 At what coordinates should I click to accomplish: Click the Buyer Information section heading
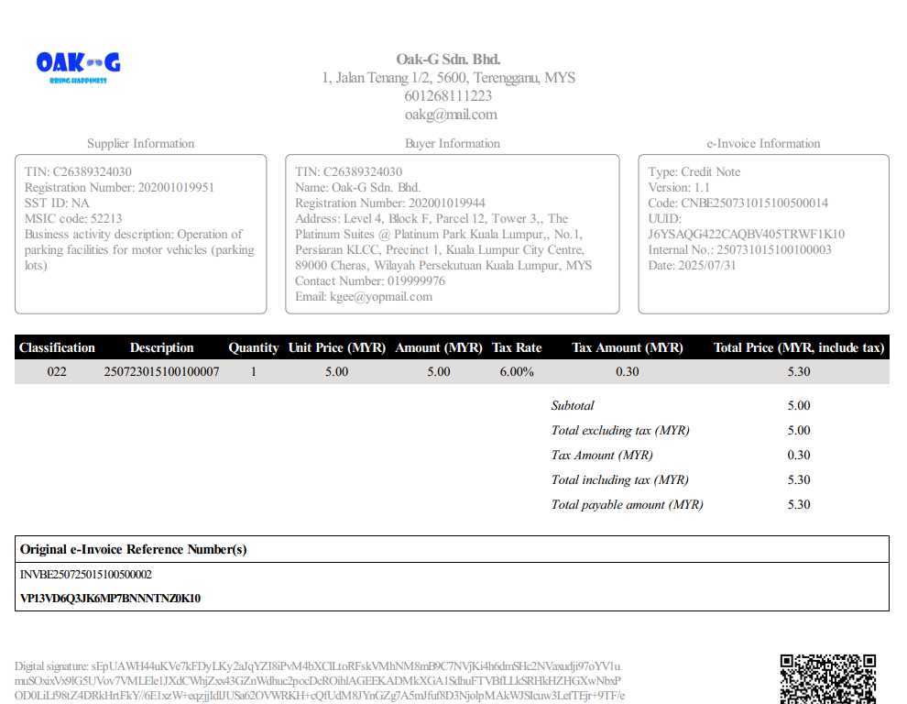pyautogui.click(x=453, y=144)
